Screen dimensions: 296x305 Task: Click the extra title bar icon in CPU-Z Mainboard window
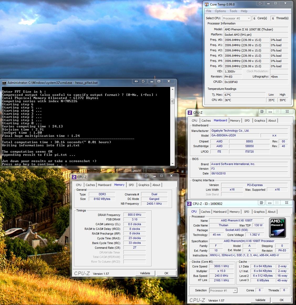pos(262,111)
